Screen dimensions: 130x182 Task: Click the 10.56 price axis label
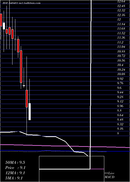(x=121, y=61)
